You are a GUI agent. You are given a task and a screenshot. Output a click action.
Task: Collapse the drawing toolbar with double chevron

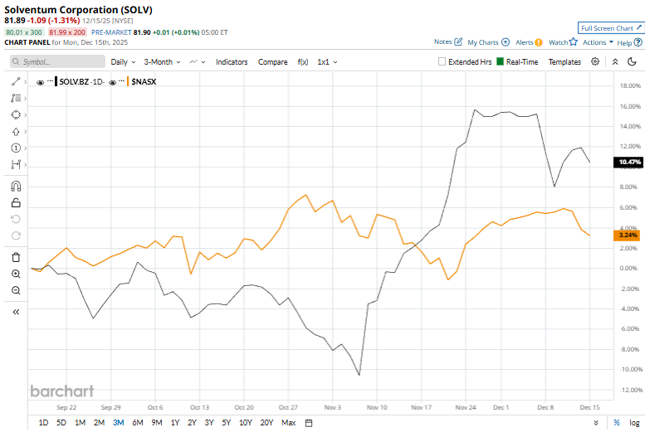tap(16, 312)
